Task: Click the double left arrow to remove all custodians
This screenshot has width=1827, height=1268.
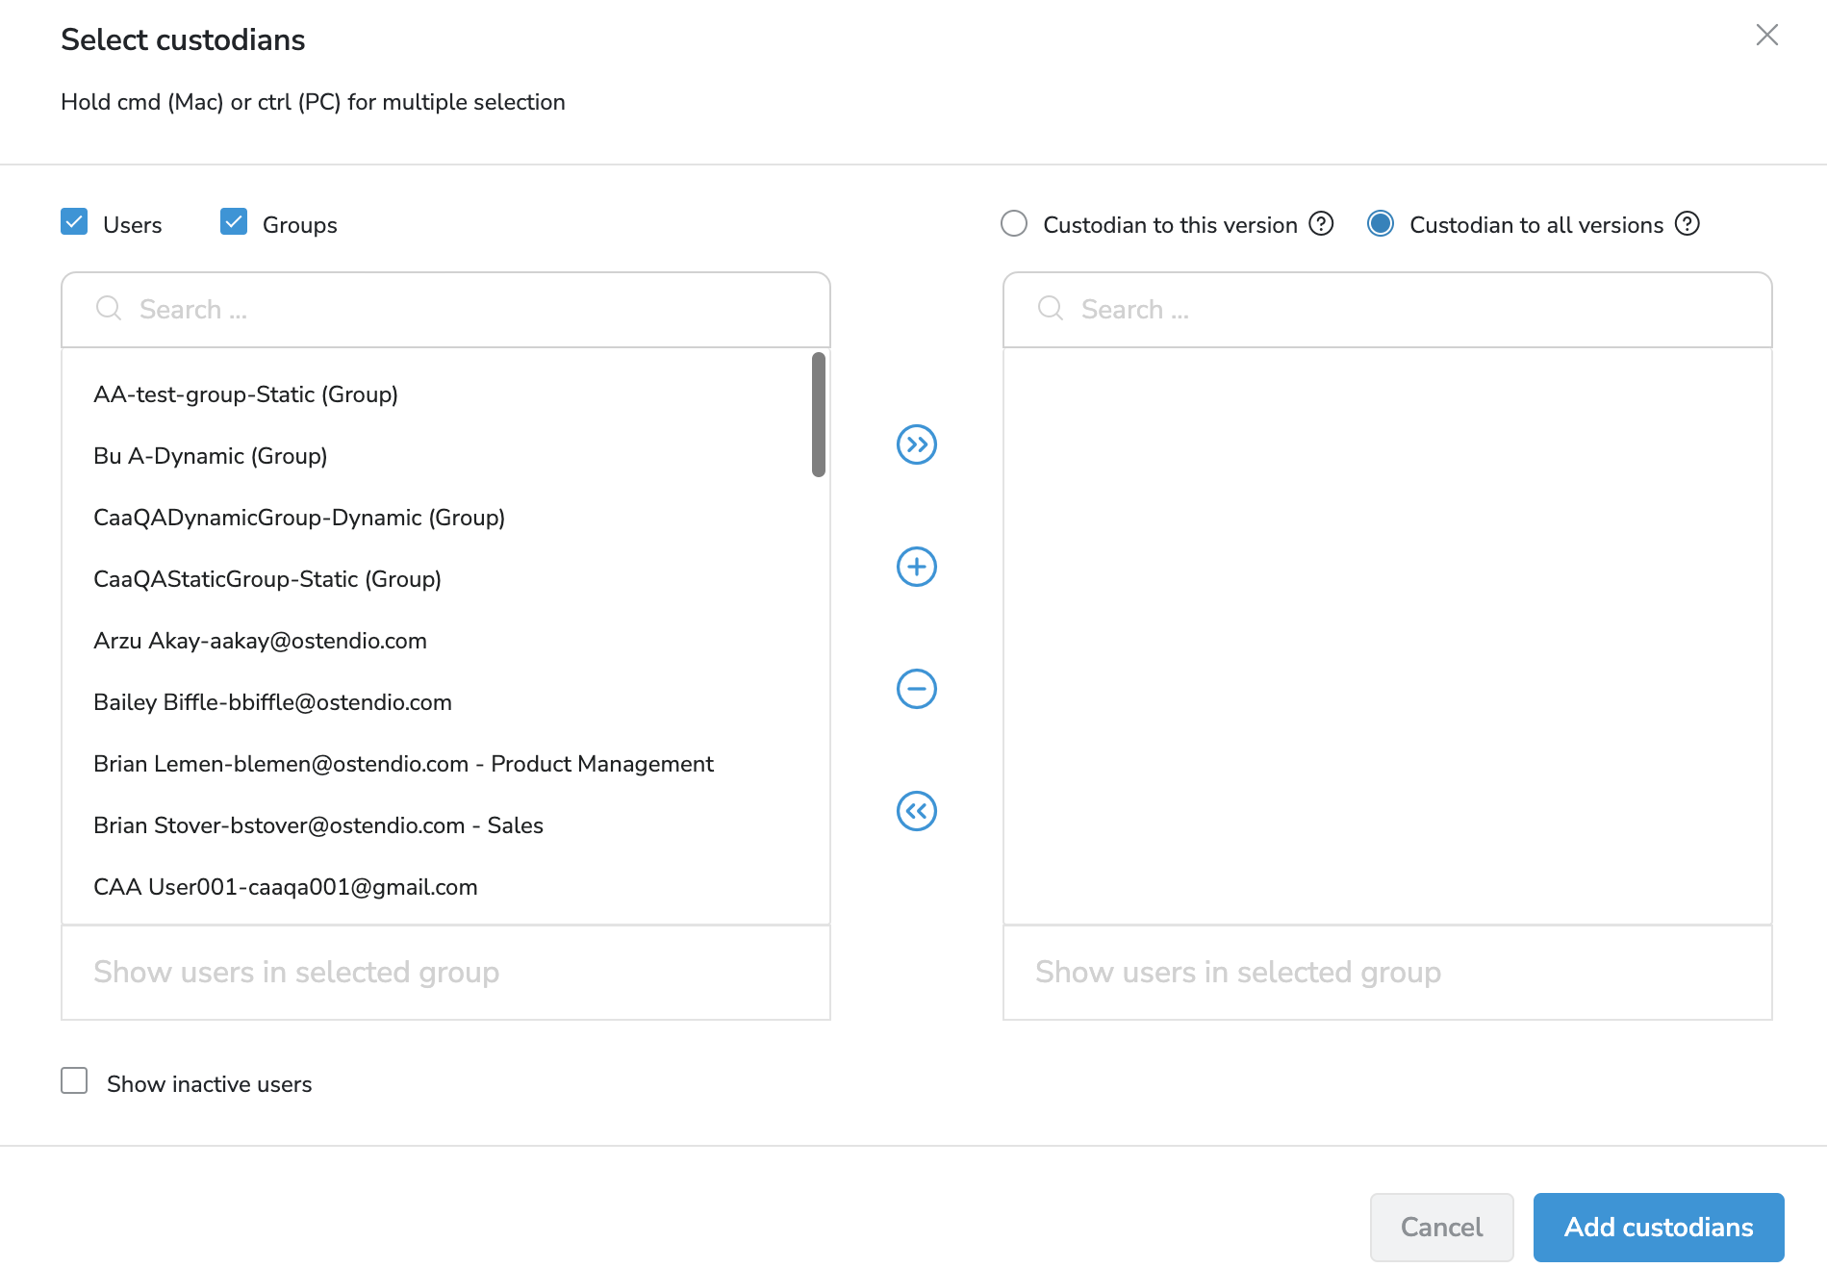Action: pyautogui.click(x=917, y=811)
